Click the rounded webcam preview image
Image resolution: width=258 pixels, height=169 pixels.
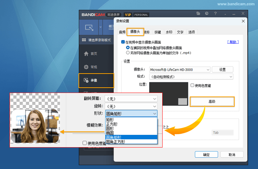(x=35, y=126)
